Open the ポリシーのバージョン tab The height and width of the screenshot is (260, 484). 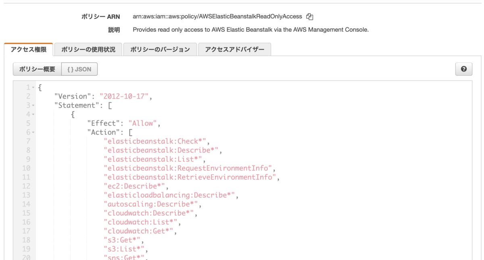(160, 50)
